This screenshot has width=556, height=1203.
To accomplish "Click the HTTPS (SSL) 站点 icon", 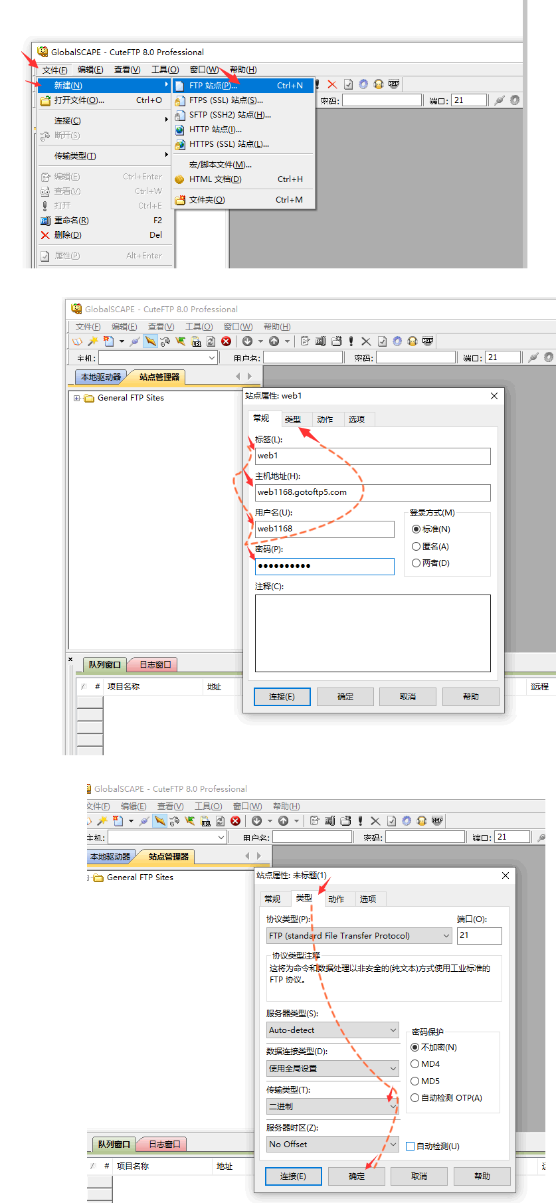I will click(x=179, y=144).
